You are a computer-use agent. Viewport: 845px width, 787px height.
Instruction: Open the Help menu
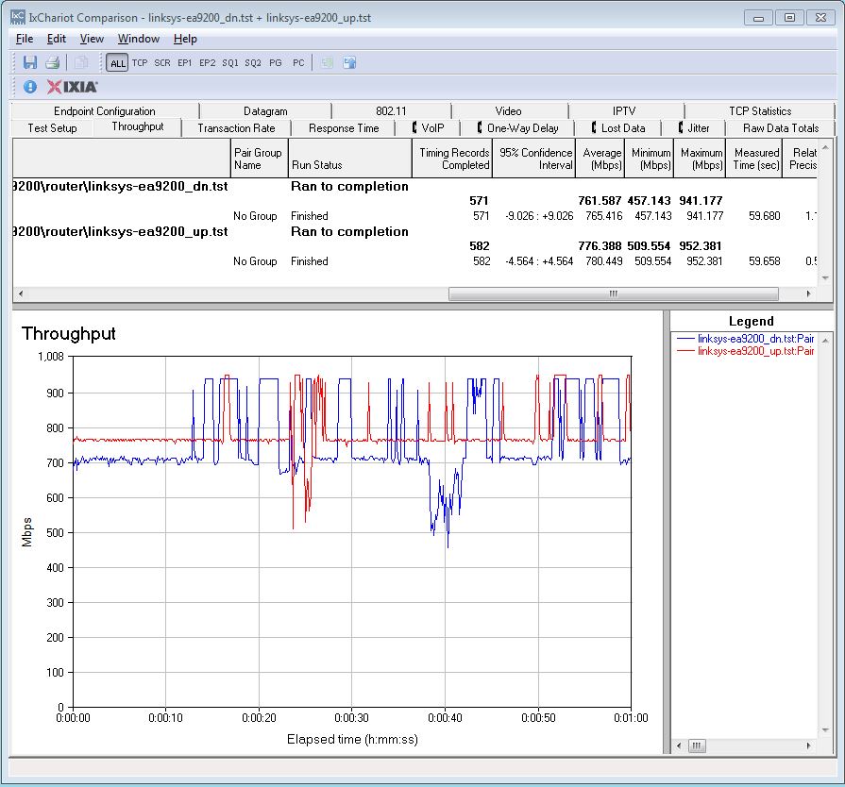pos(185,39)
